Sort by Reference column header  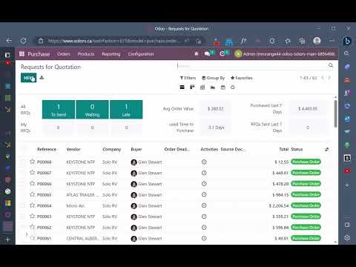coord(47,149)
